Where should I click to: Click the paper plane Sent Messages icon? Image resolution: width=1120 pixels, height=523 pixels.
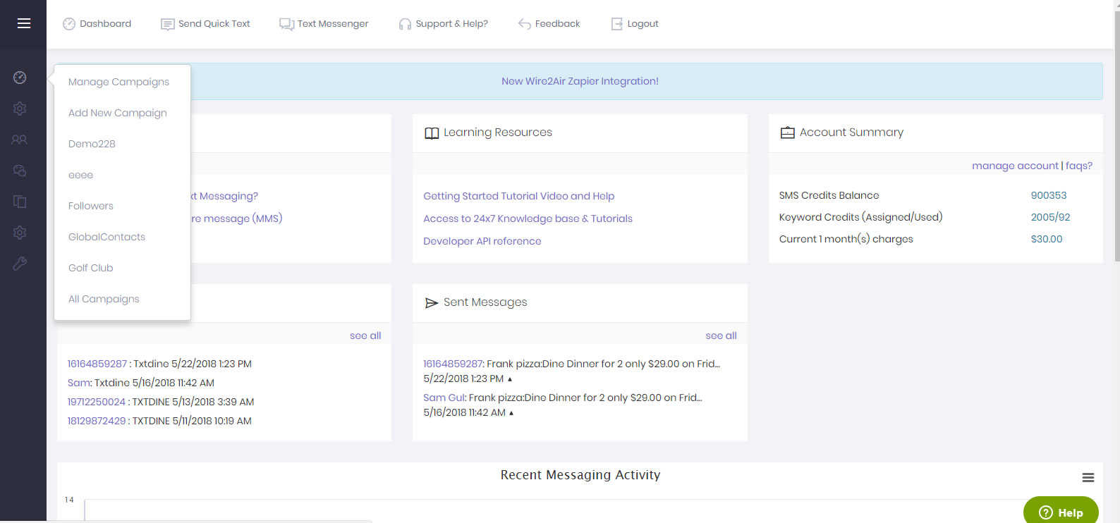coord(432,303)
